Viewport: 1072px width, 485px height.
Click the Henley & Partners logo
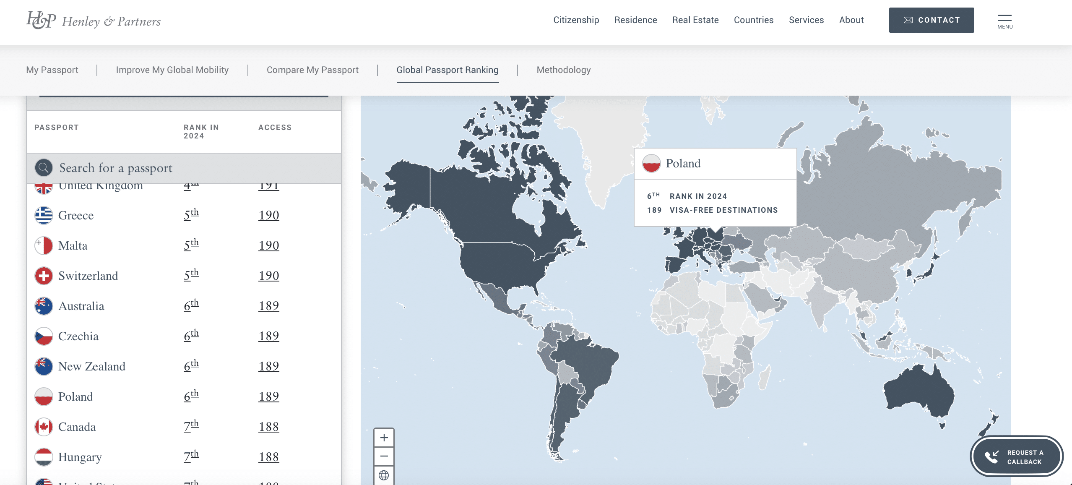point(93,20)
